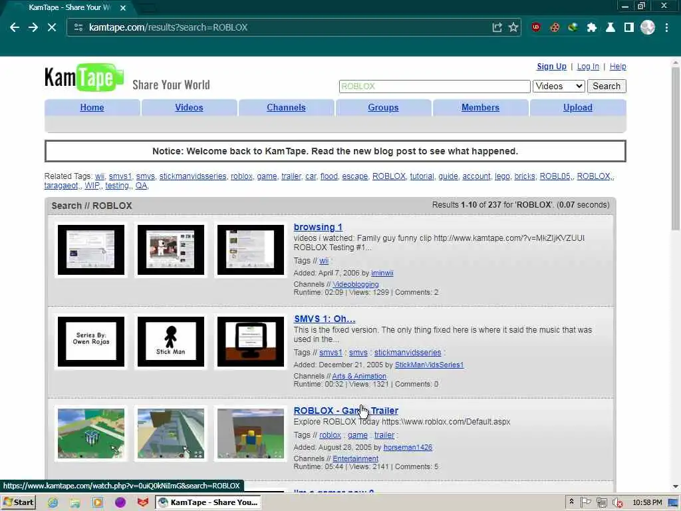This screenshot has width=681, height=511.
Task: Click the 'flood' related tag
Action: pos(329,176)
